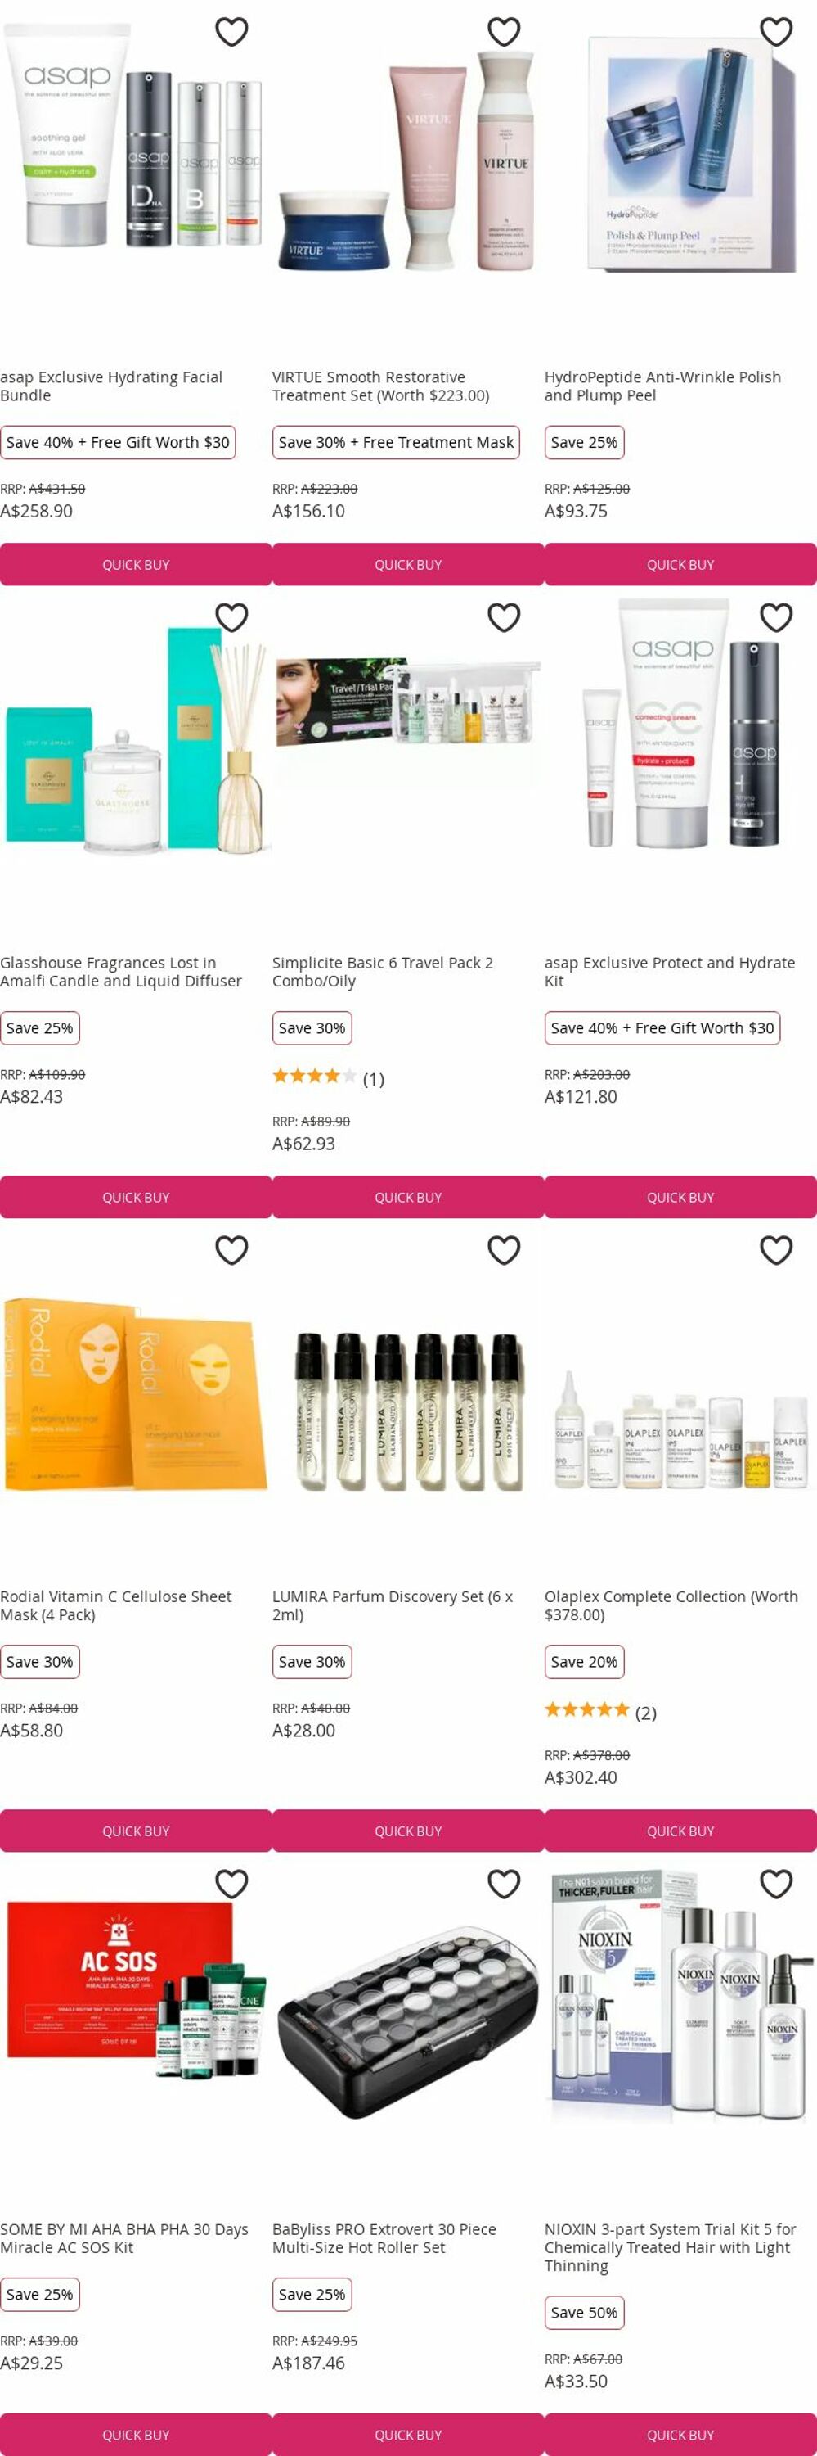Quick buy the LUMIRA Parfum Discovery Set
The image size is (817, 2456).
pos(409,1831)
